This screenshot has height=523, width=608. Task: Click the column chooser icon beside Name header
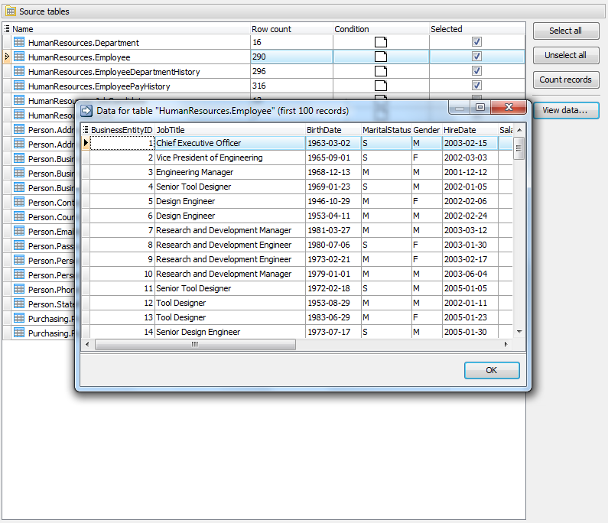pos(7,29)
